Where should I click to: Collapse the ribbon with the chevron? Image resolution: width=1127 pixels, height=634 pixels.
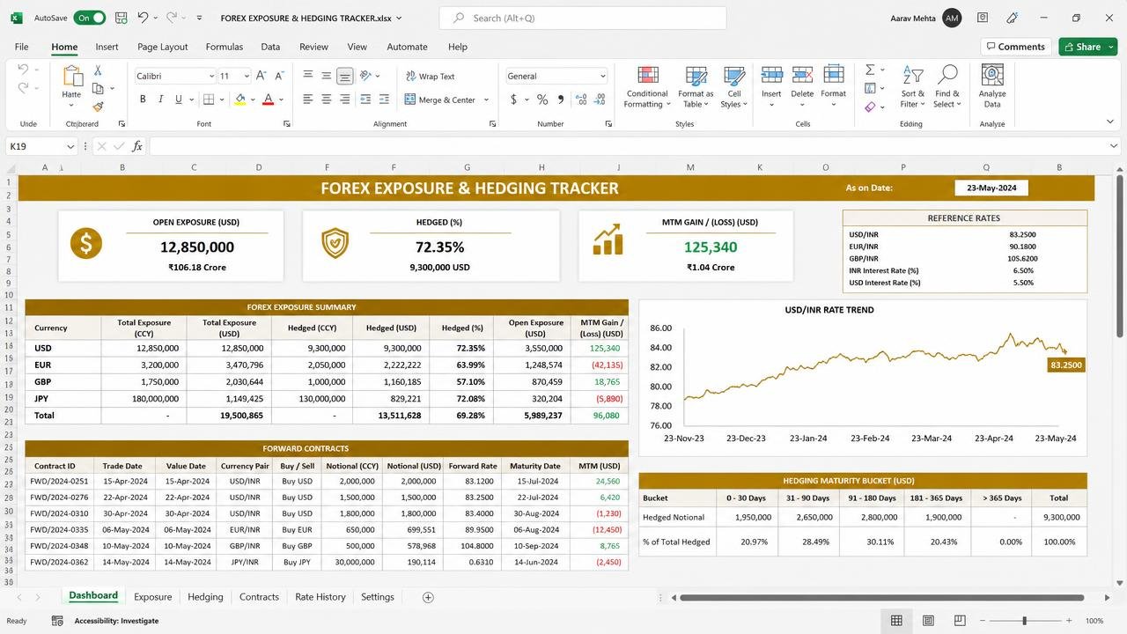pos(1110,122)
